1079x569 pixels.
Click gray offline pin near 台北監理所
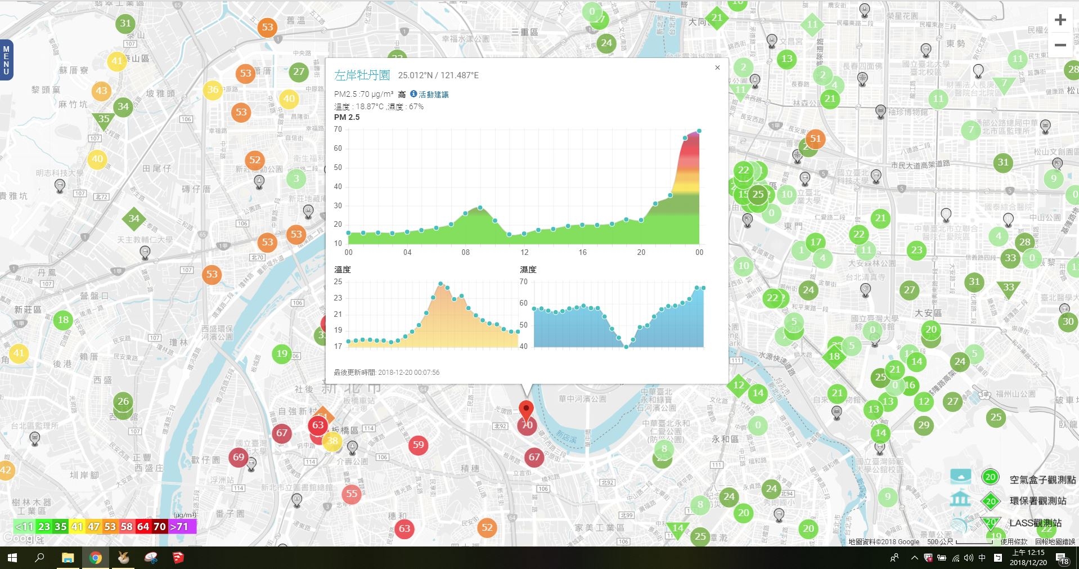pyautogui.click(x=35, y=438)
